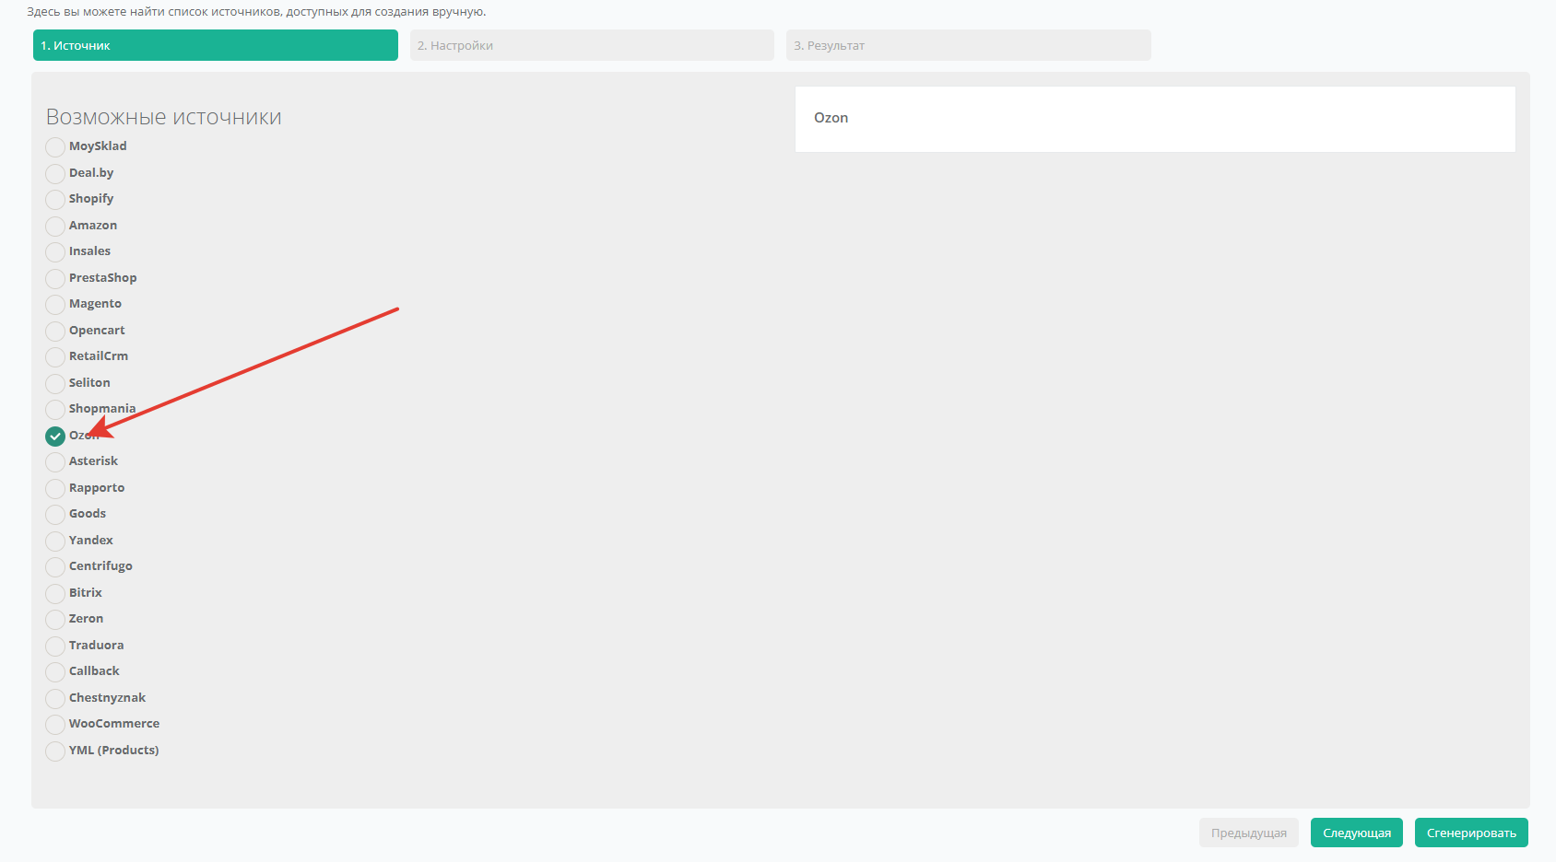Screen dimensions: 1556x862
Task: Pick the Centrifugo source option
Action: [55, 567]
